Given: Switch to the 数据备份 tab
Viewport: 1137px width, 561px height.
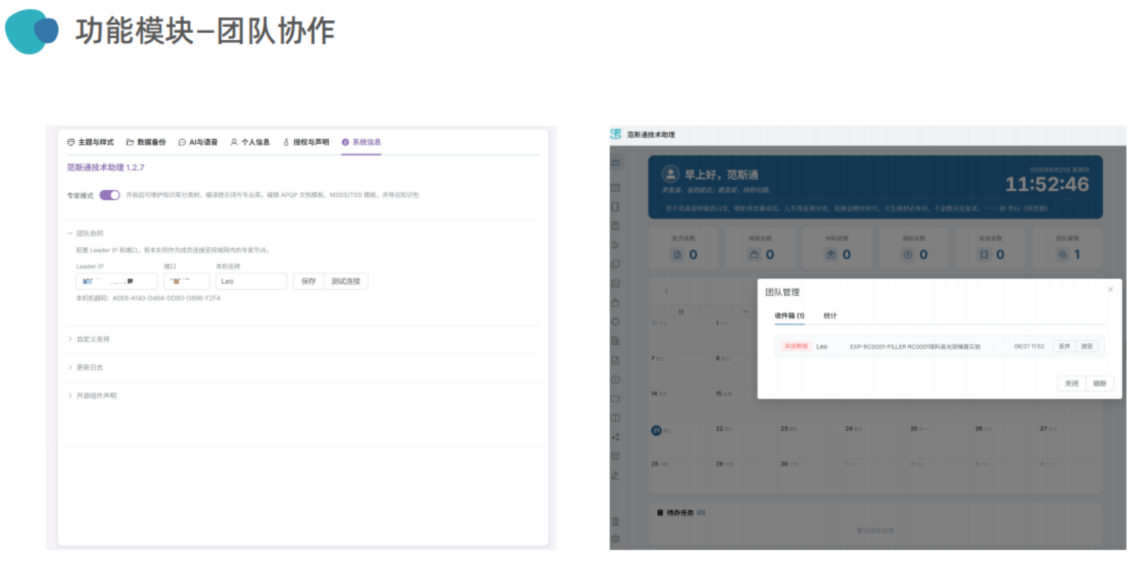Looking at the screenshot, I should tap(146, 142).
